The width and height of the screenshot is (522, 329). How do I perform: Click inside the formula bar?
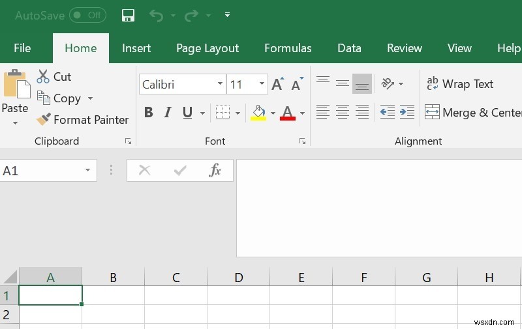click(x=379, y=208)
